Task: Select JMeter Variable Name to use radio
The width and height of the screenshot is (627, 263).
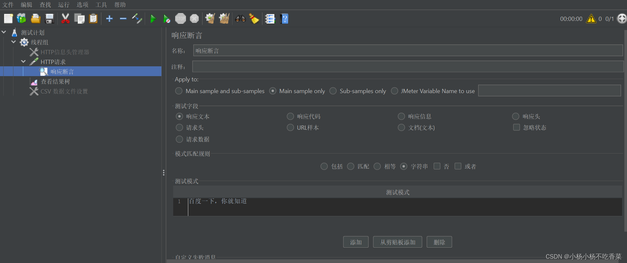Action: point(395,91)
